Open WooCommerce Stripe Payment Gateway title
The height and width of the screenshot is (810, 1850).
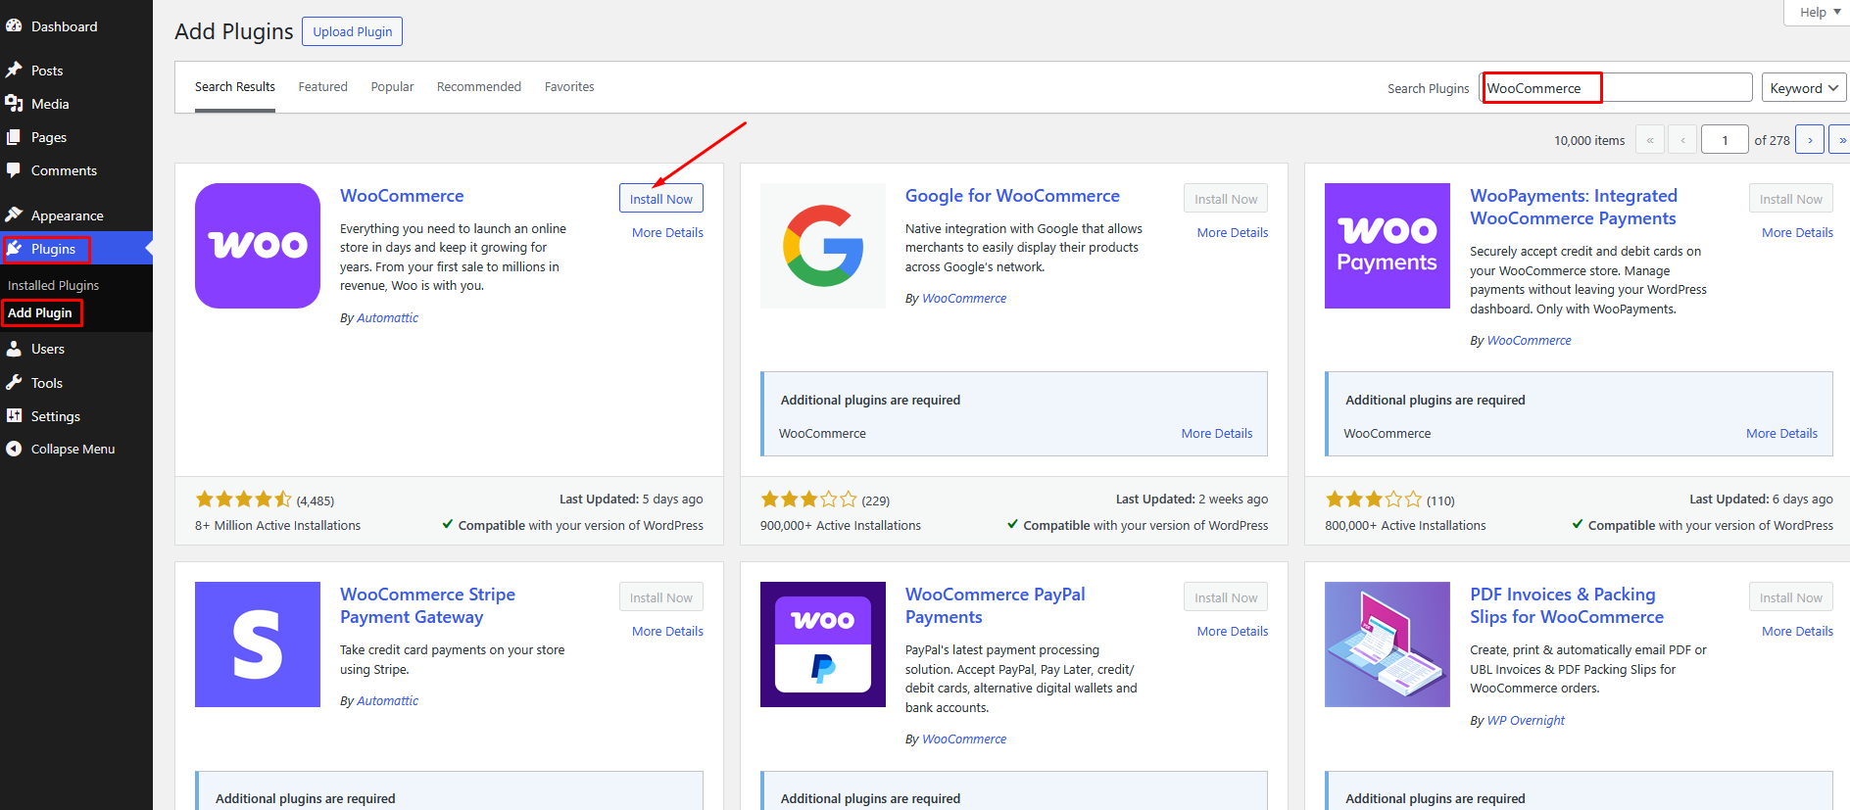pyautogui.click(x=427, y=605)
